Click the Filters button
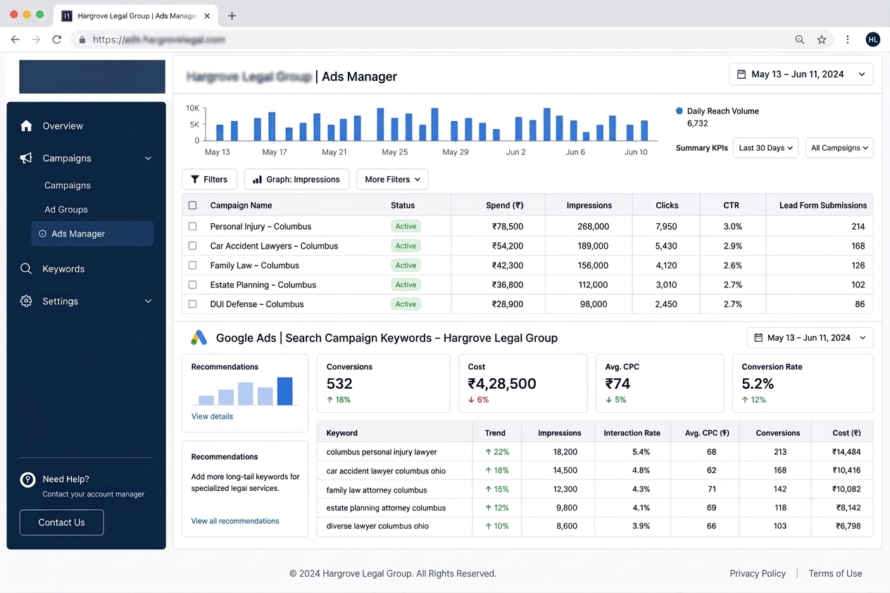The width and height of the screenshot is (890, 593). pyautogui.click(x=209, y=180)
